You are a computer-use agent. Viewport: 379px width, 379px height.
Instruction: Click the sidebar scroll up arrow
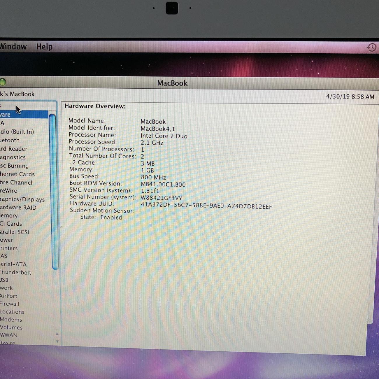pyautogui.click(x=57, y=334)
